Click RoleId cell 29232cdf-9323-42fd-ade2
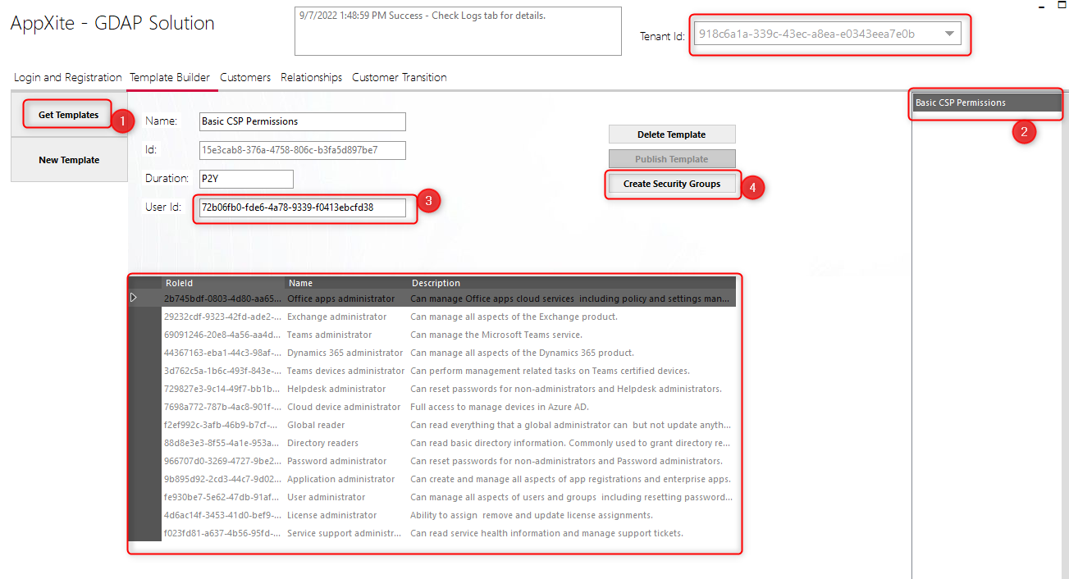The width and height of the screenshot is (1069, 579). 223,317
